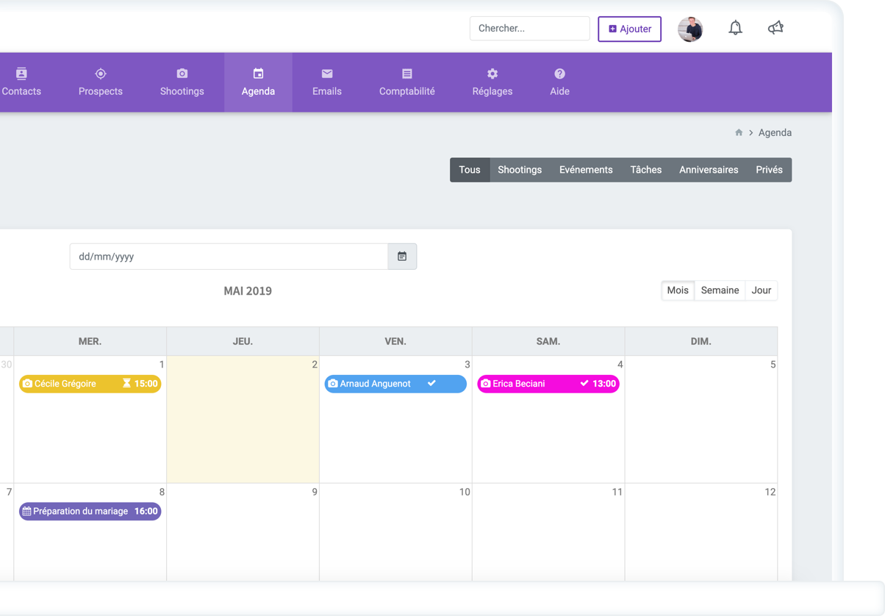This screenshot has width=885, height=616.
Task: Click the notification bell icon
Action: [x=735, y=29]
